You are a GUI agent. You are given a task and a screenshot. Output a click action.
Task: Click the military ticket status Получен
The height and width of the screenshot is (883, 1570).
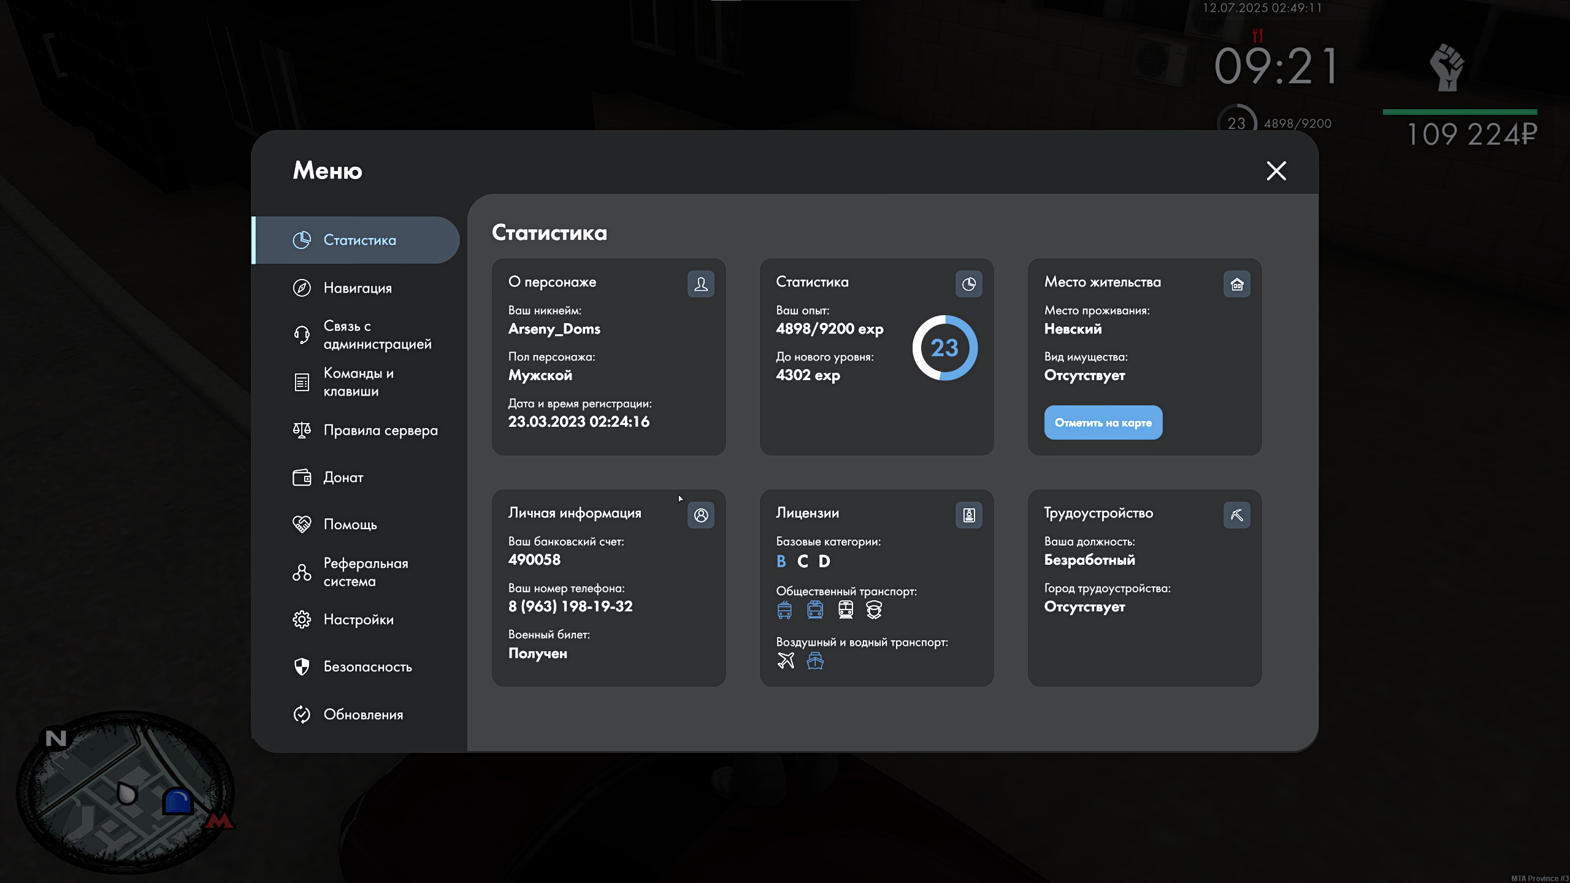coord(538,654)
